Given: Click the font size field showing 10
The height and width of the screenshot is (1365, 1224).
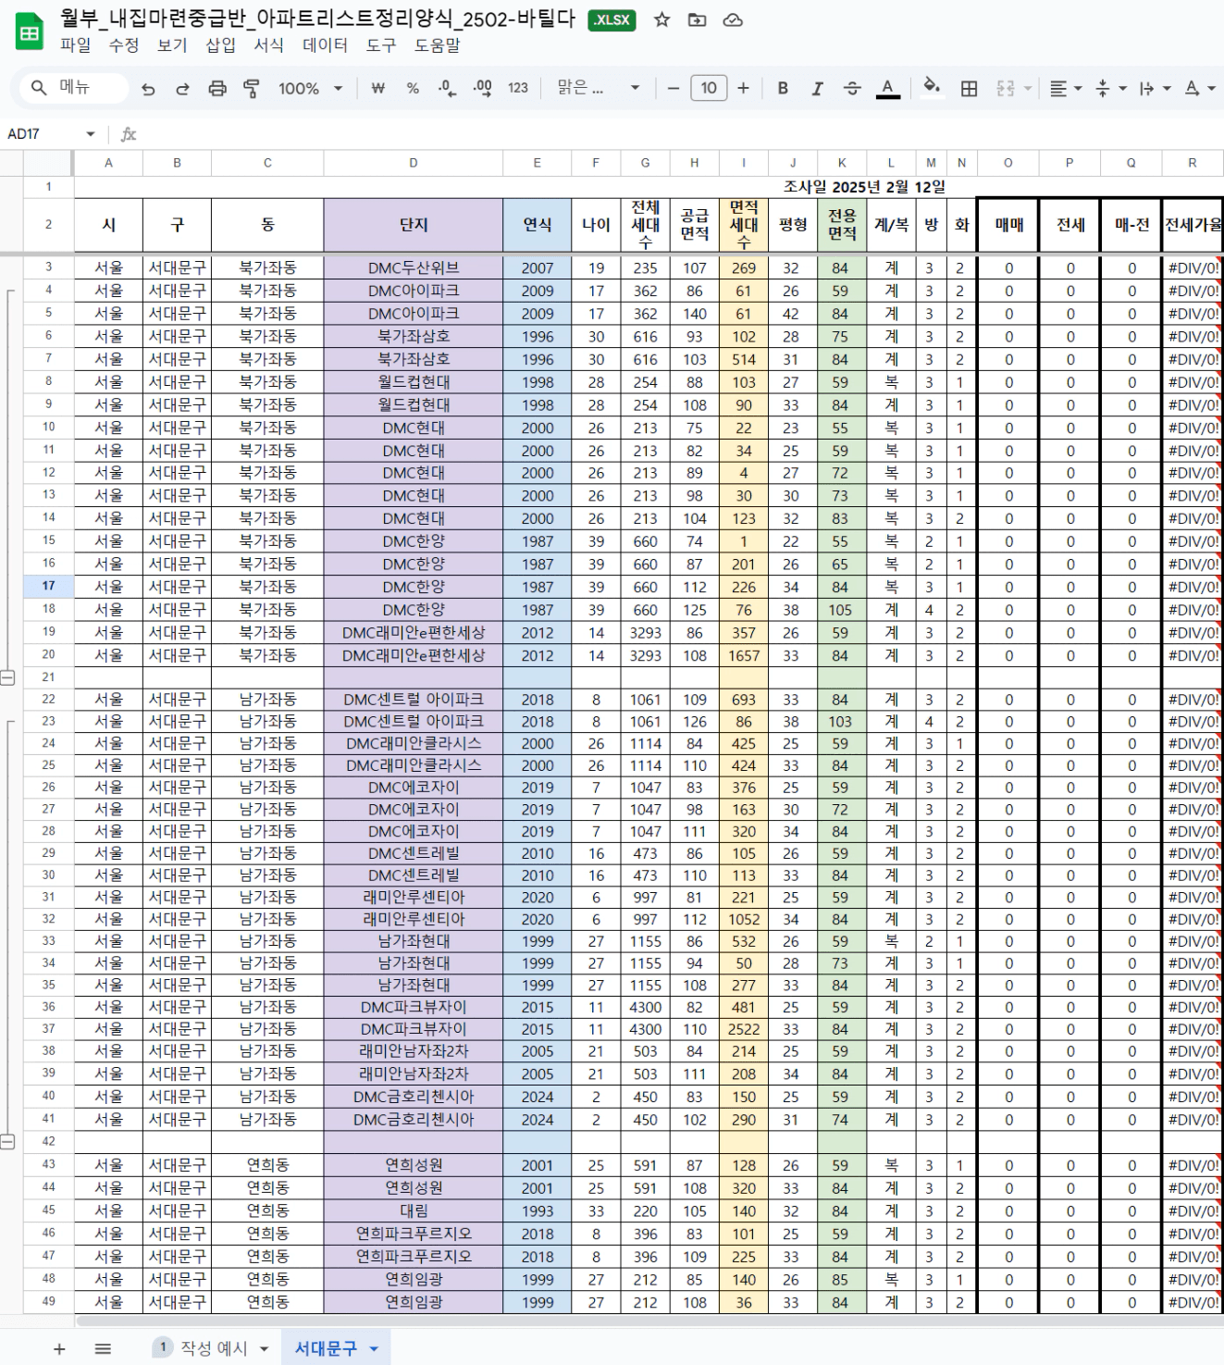Looking at the screenshot, I should [x=709, y=89].
